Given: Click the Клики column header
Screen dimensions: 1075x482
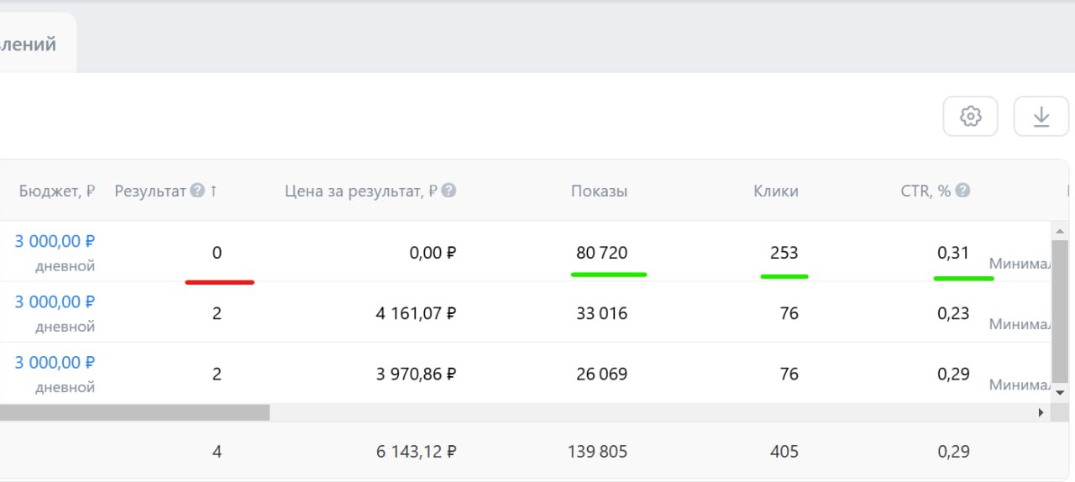Looking at the screenshot, I should click(x=775, y=191).
